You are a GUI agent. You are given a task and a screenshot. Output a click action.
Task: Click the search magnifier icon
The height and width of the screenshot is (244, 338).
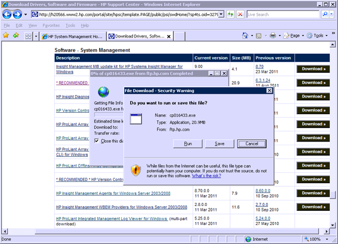(x=324, y=14)
